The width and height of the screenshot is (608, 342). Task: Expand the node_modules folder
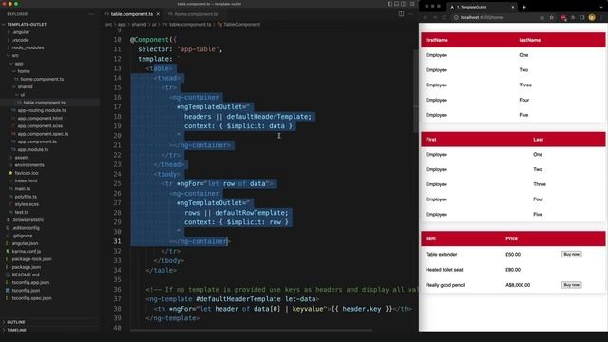pyautogui.click(x=28, y=47)
